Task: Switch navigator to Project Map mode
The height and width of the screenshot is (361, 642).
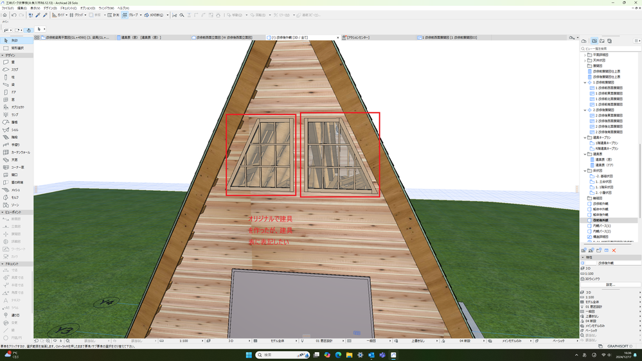Action: point(584,41)
